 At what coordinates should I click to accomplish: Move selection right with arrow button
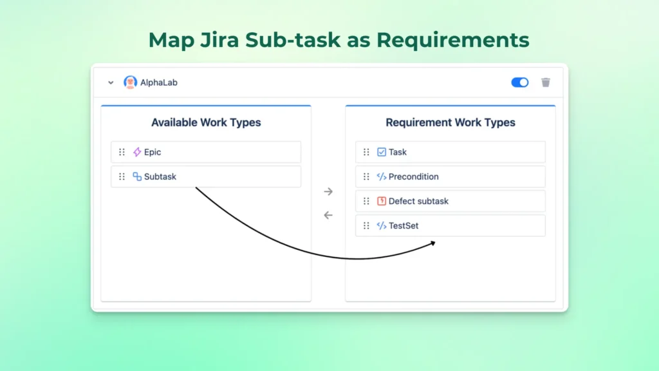click(x=328, y=191)
